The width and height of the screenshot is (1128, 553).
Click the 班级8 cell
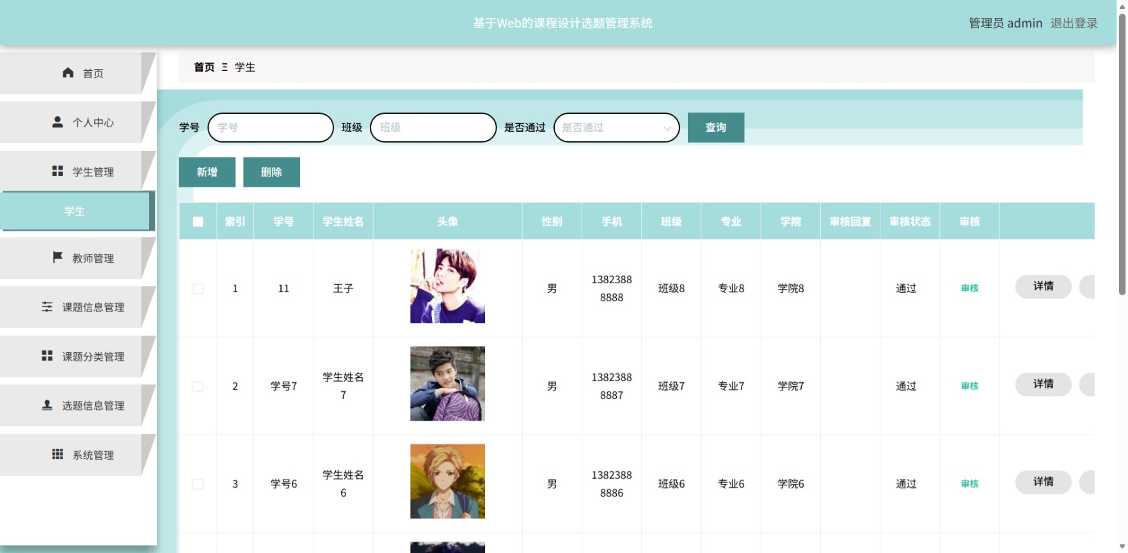671,288
